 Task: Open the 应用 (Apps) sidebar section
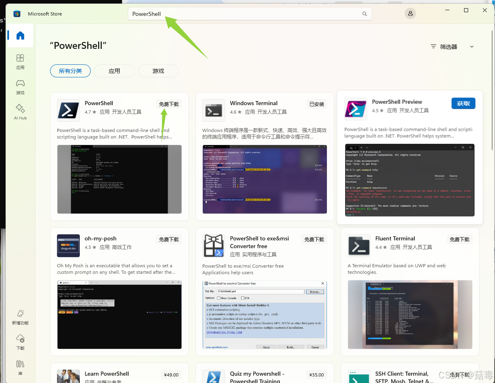pyautogui.click(x=20, y=62)
